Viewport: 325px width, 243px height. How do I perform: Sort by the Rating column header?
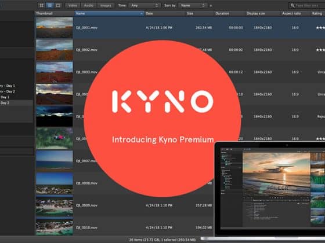coord(317,13)
